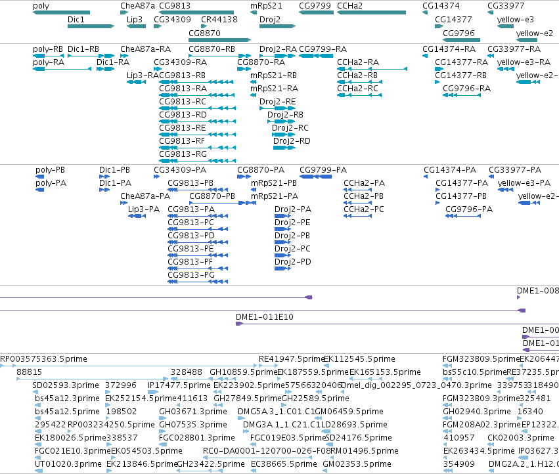The width and height of the screenshot is (559, 474).
Task: Open the GH03671.3prime EST label
Action: (193, 412)
